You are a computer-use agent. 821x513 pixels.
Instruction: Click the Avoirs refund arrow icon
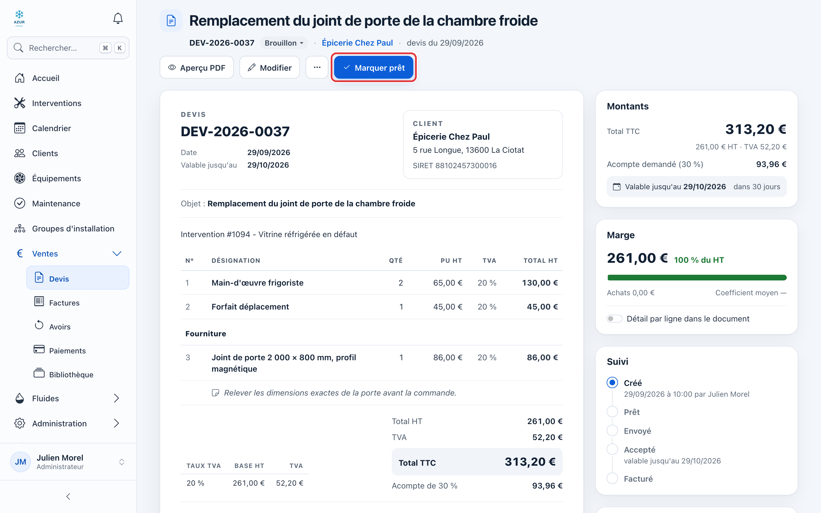pyautogui.click(x=39, y=325)
